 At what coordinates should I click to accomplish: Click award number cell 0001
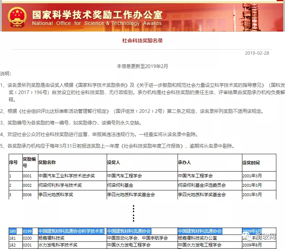click(x=27, y=176)
